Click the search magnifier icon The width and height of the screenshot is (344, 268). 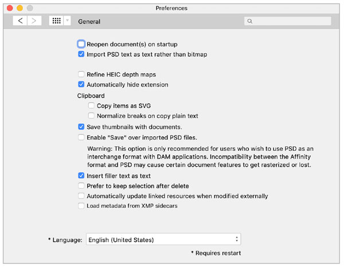(x=249, y=21)
